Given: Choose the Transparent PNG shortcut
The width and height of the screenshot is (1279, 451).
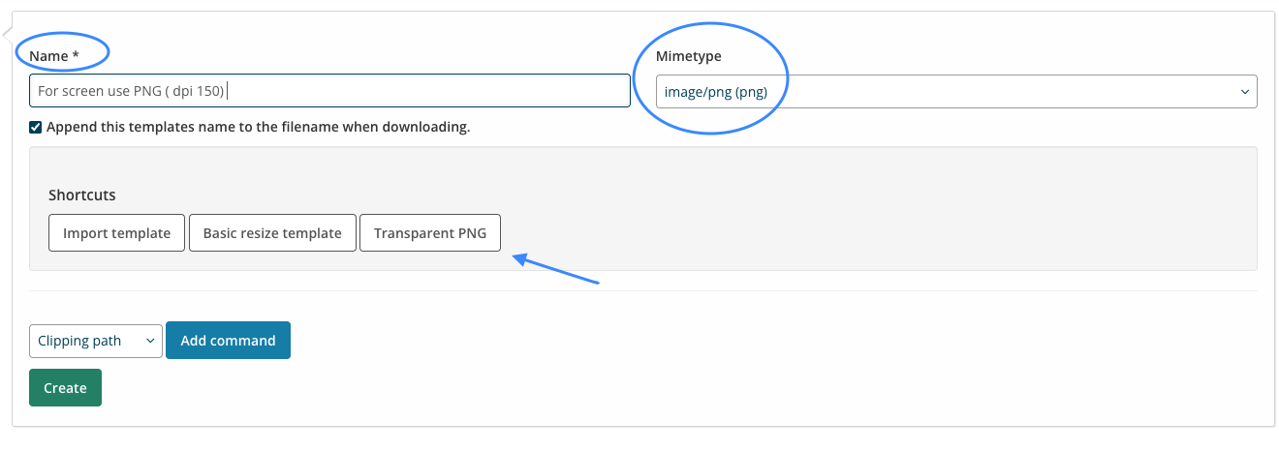Looking at the screenshot, I should point(430,233).
